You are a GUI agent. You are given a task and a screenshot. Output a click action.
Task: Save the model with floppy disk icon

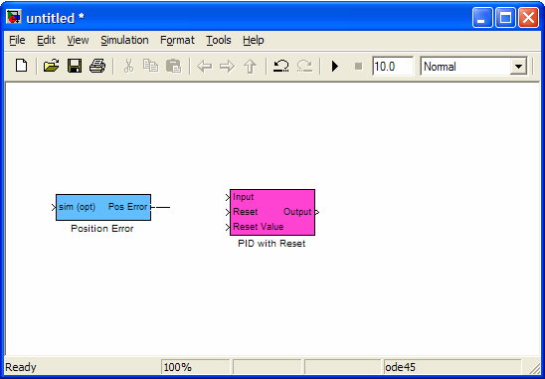pos(75,66)
